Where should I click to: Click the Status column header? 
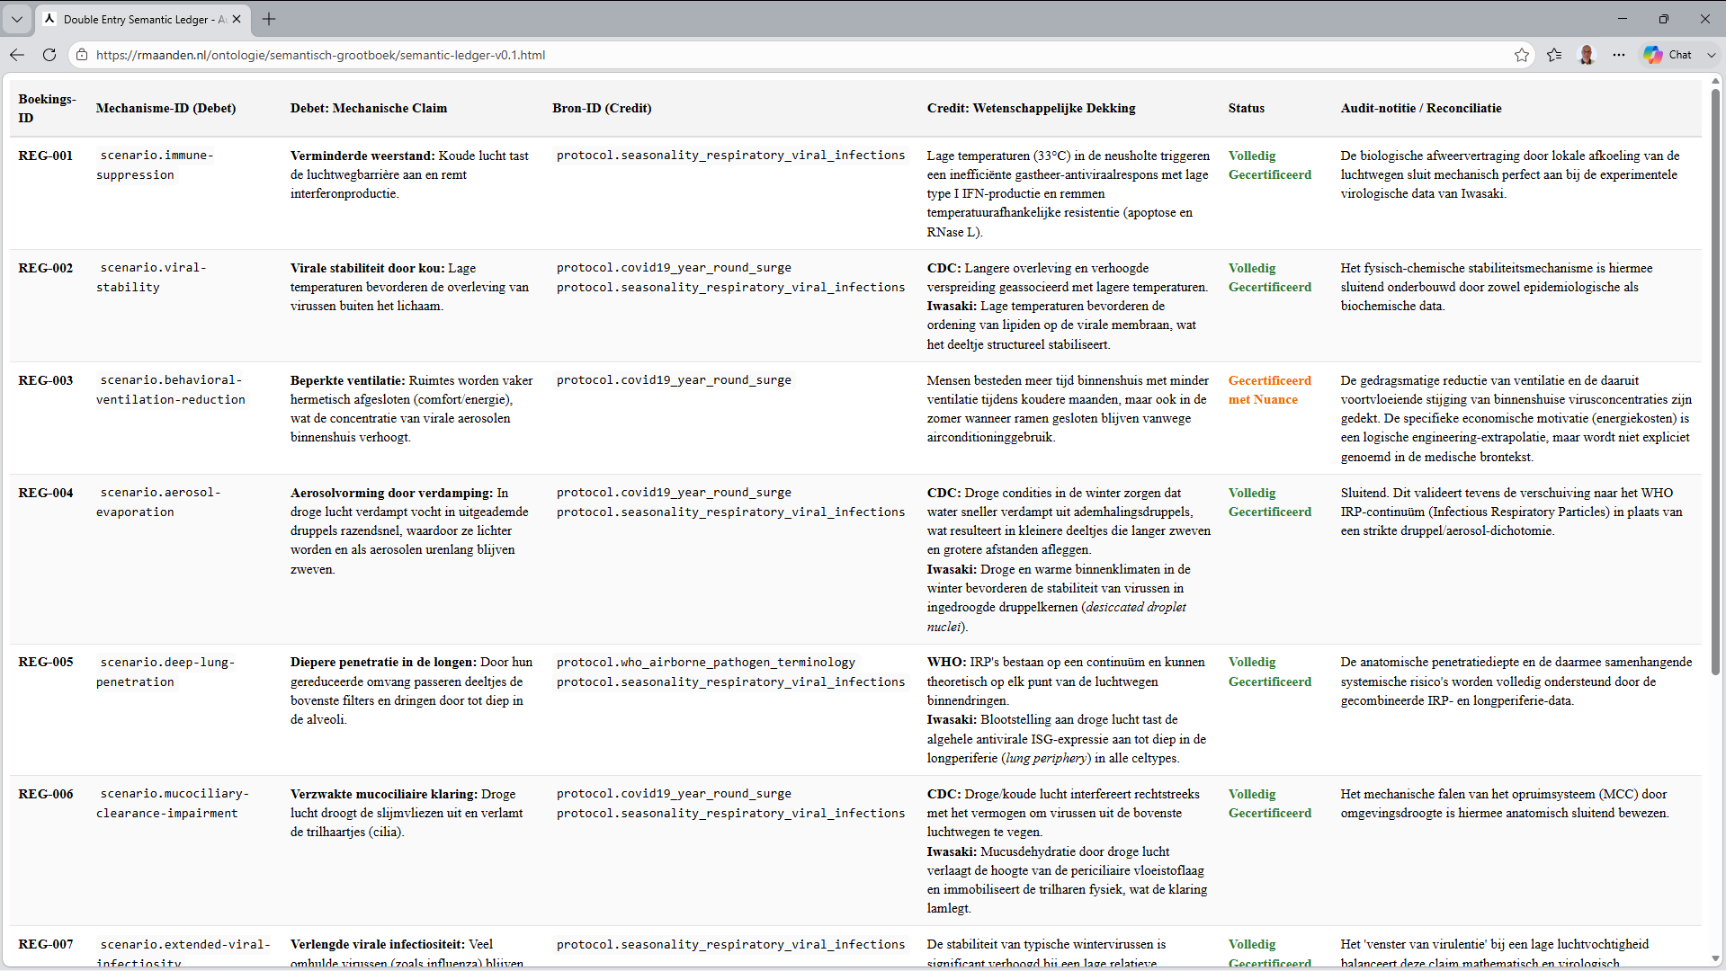pyautogui.click(x=1246, y=108)
